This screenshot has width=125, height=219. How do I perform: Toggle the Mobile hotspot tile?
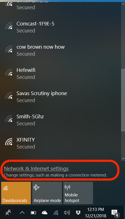[x=78, y=193]
